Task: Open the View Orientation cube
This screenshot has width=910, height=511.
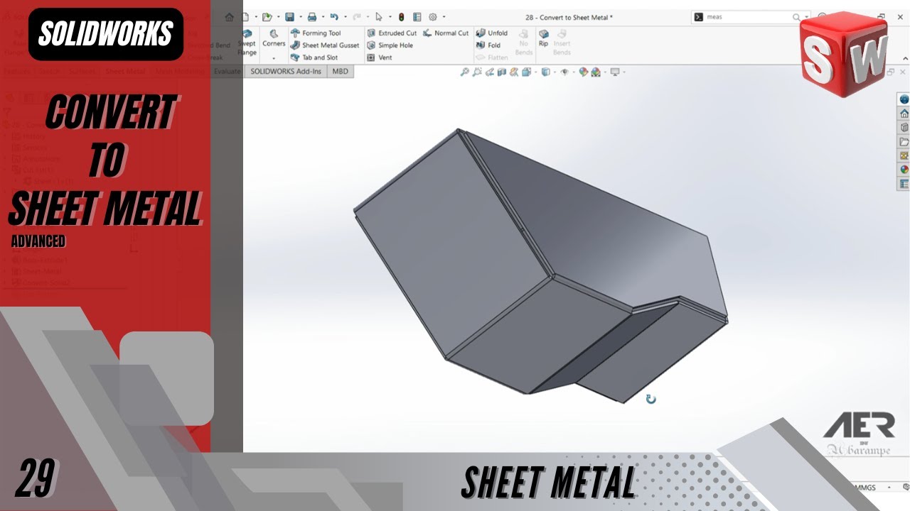Action: 527,72
